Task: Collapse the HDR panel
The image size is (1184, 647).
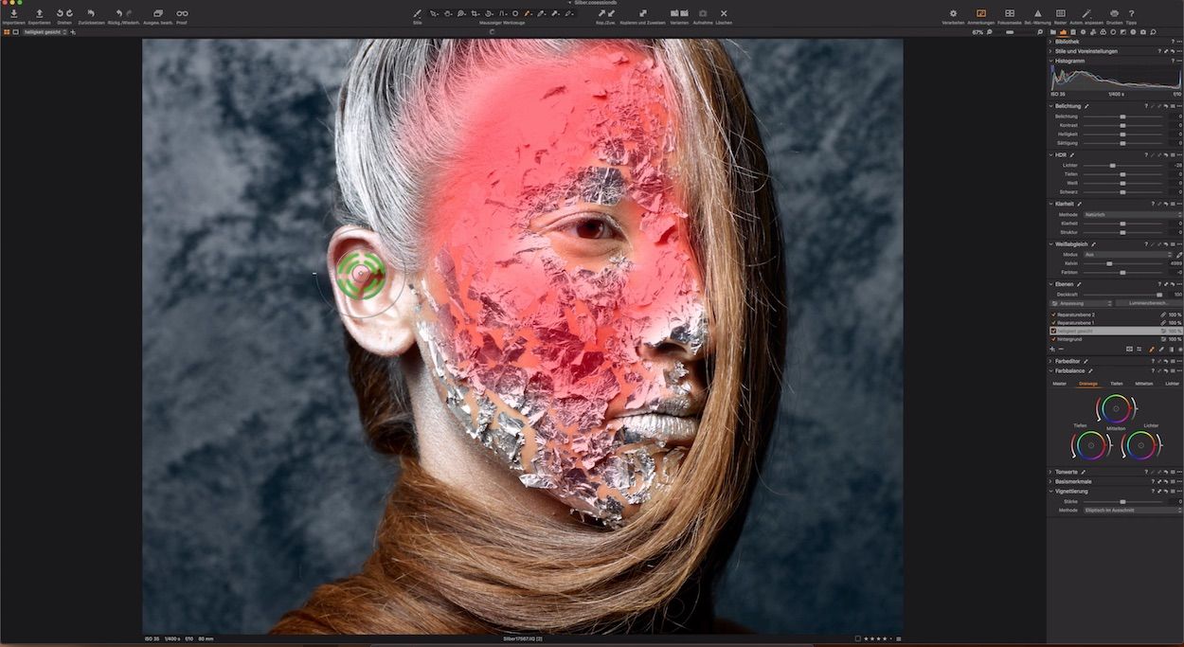Action: click(x=1051, y=154)
